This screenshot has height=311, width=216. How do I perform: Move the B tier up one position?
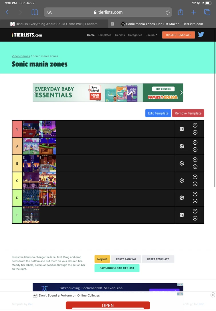[x=195, y=160]
